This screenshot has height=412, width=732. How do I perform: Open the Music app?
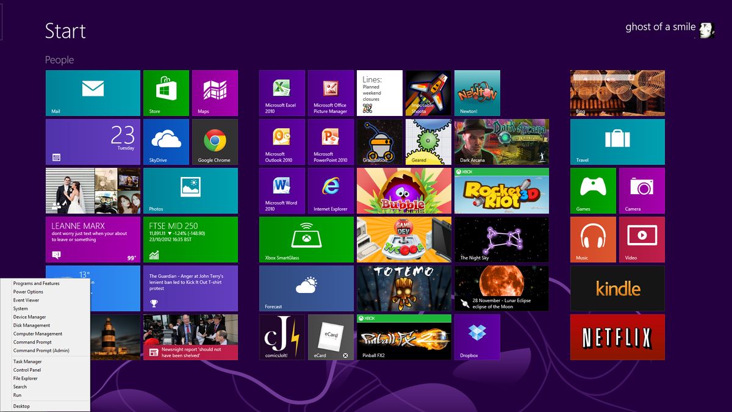pyautogui.click(x=592, y=239)
